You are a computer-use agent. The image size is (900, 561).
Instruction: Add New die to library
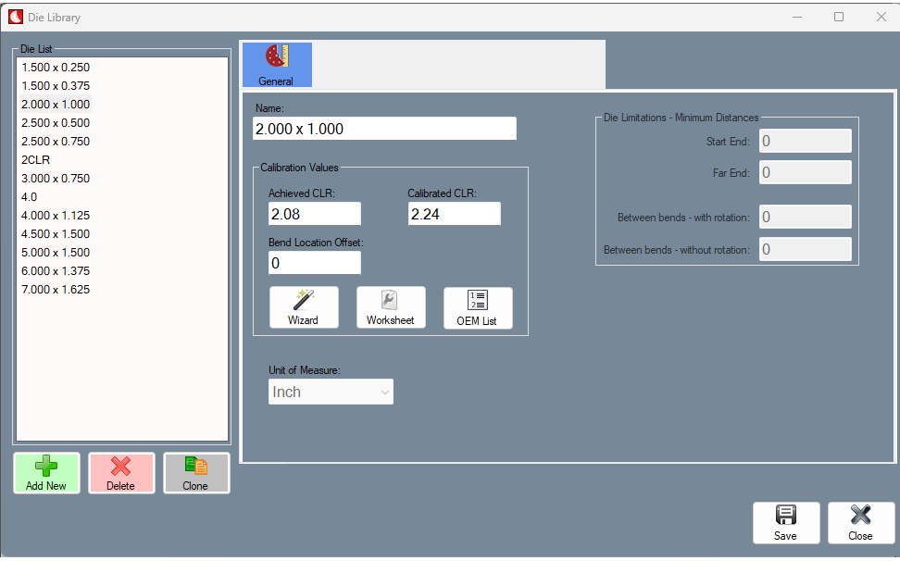pos(46,473)
